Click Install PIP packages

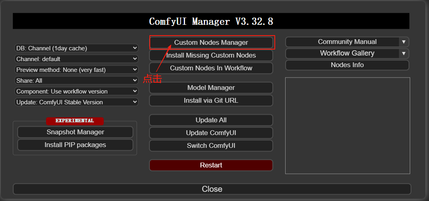(75, 145)
